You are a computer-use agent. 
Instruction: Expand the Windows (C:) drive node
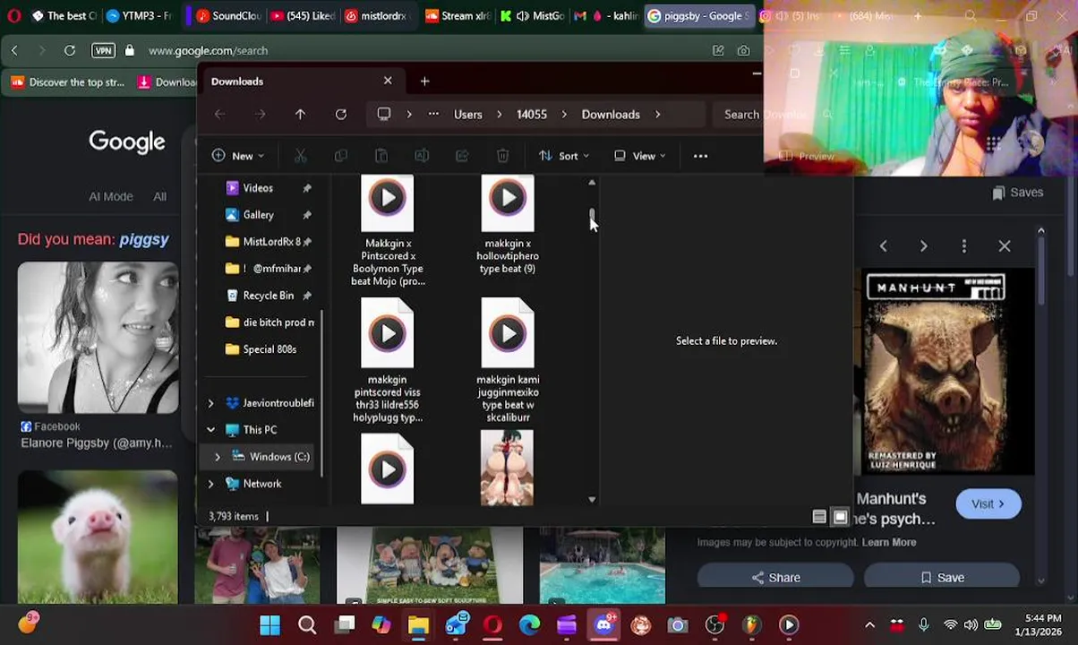218,457
